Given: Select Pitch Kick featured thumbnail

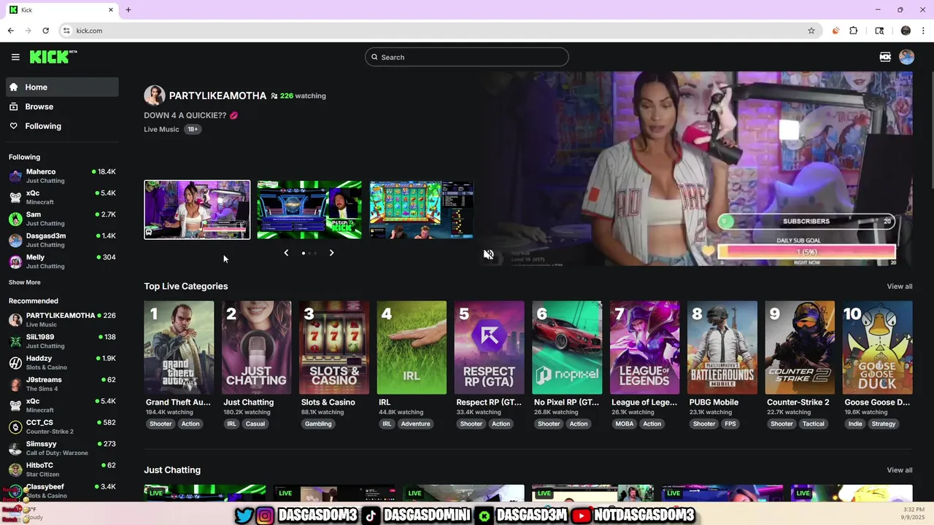Looking at the screenshot, I should tap(309, 210).
